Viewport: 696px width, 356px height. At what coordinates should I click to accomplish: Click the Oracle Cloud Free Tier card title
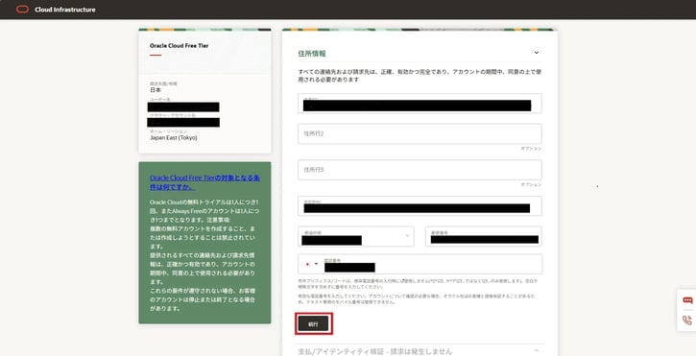point(179,46)
